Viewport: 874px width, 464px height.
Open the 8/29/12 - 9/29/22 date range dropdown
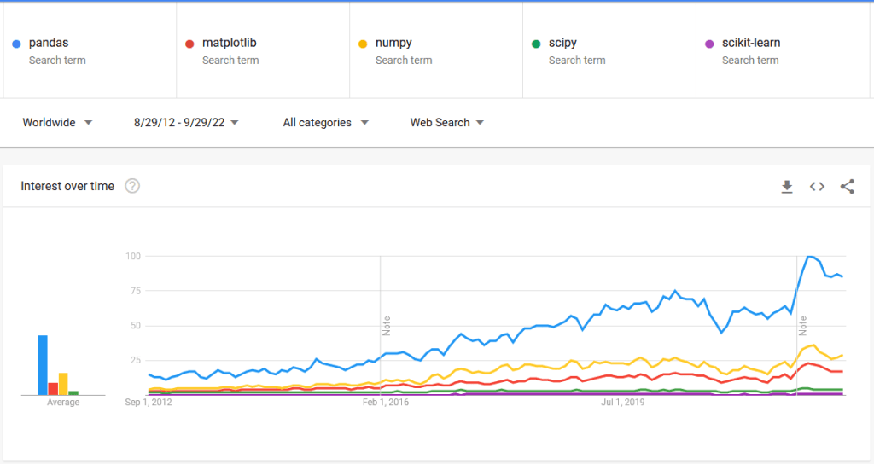pyautogui.click(x=186, y=123)
